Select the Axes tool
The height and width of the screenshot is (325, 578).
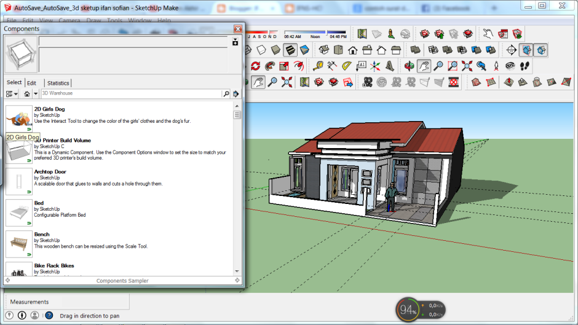[375, 66]
